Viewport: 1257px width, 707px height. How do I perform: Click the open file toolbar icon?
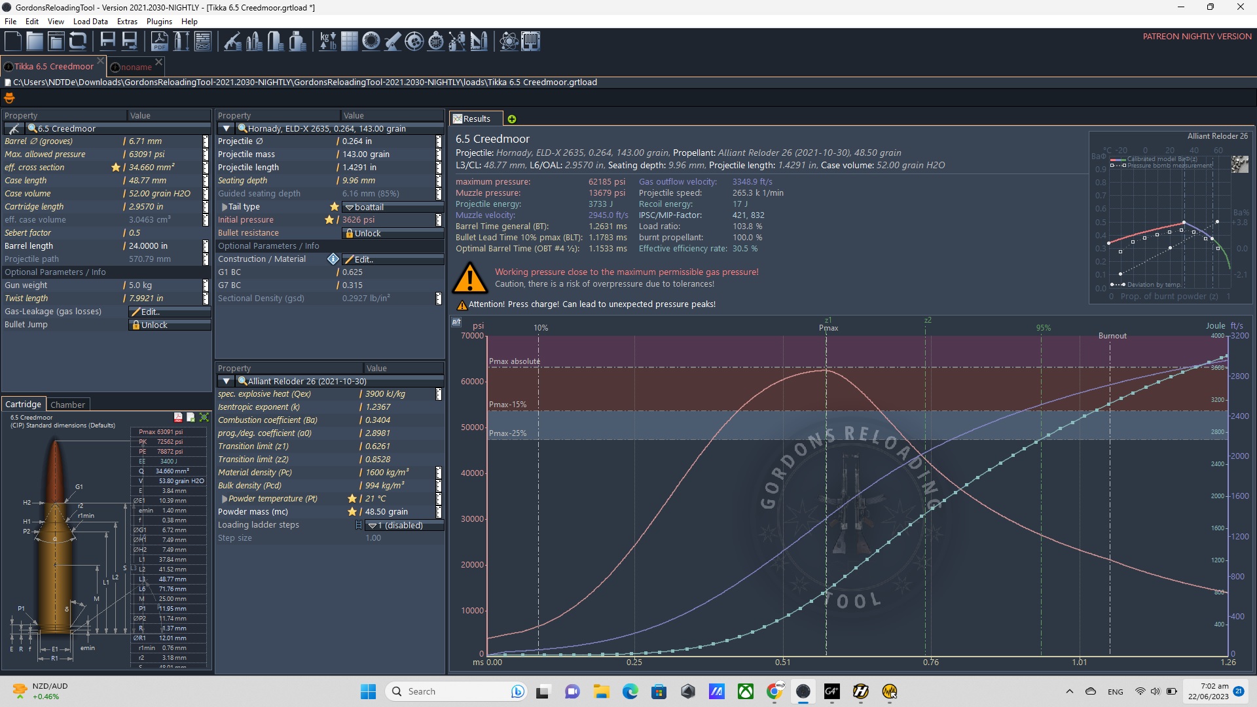(x=35, y=41)
